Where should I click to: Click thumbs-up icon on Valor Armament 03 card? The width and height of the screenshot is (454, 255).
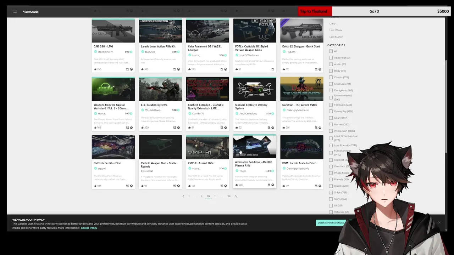pyautogui.click(x=189, y=69)
